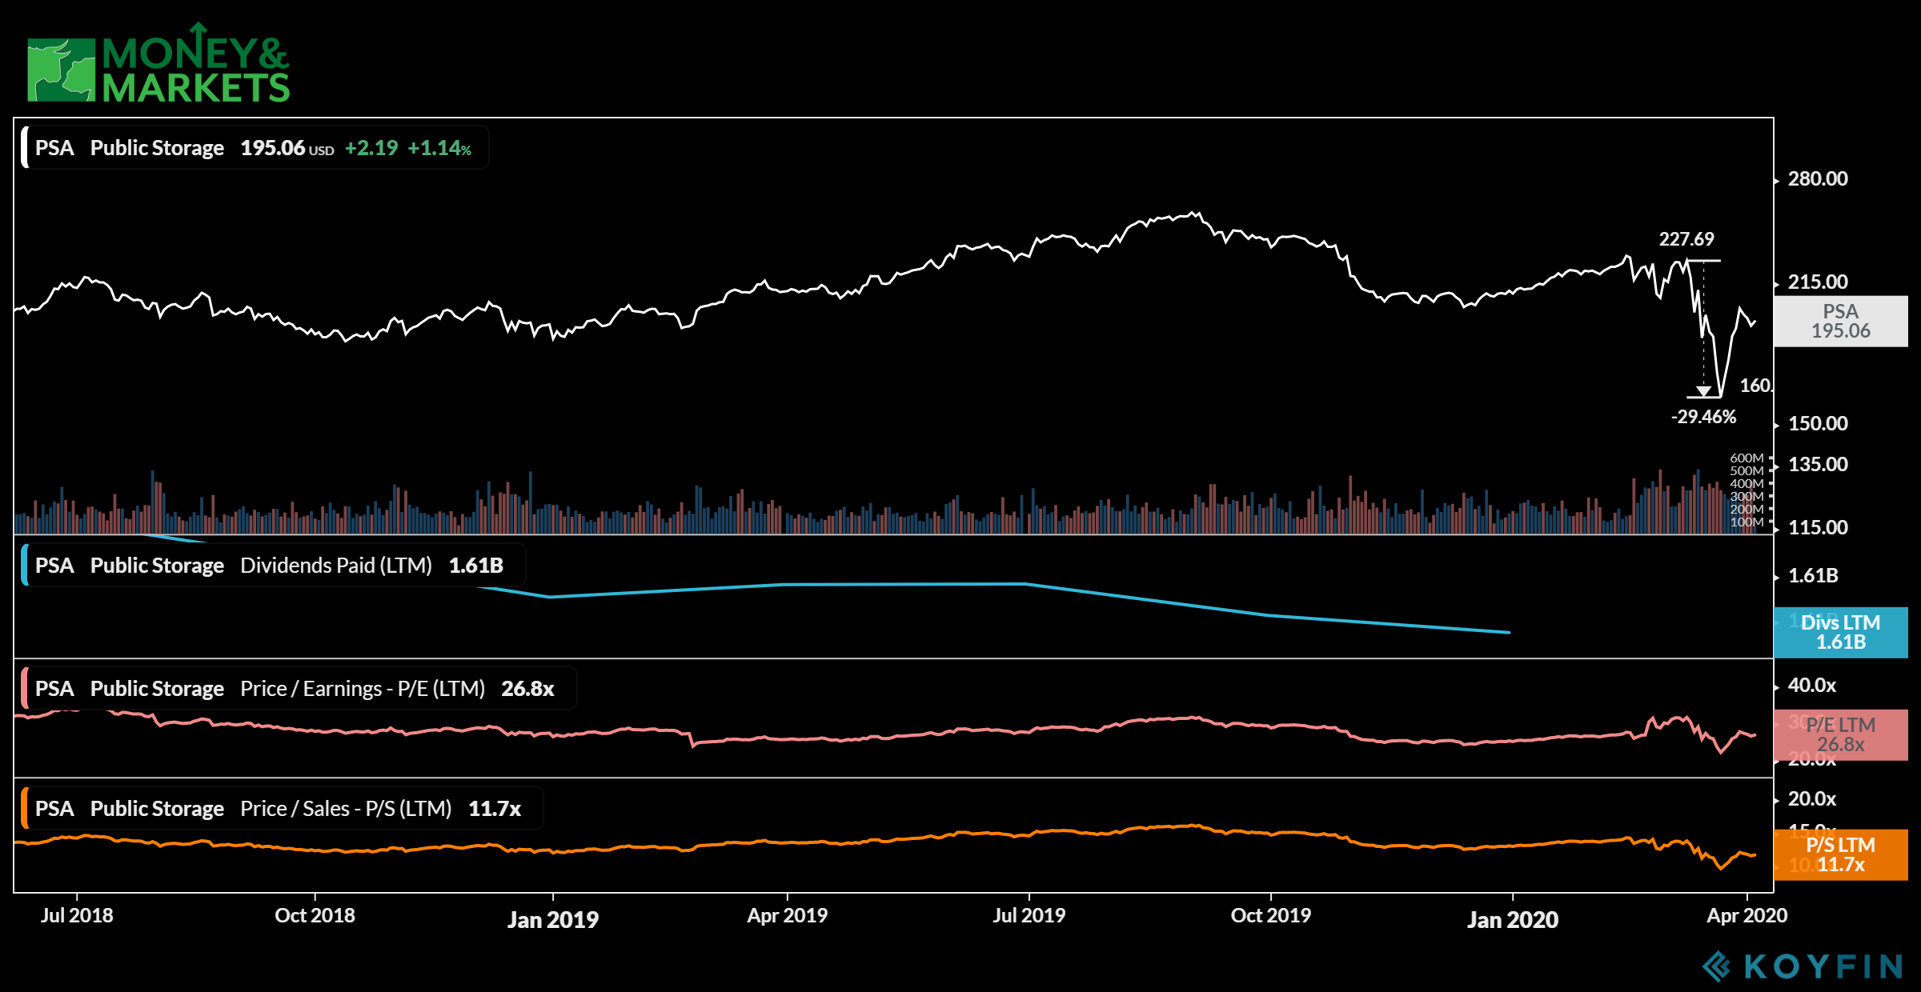Click the Divs LTM 1.61B axis tag
Image resolution: width=1921 pixels, height=992 pixels.
[x=1841, y=633]
